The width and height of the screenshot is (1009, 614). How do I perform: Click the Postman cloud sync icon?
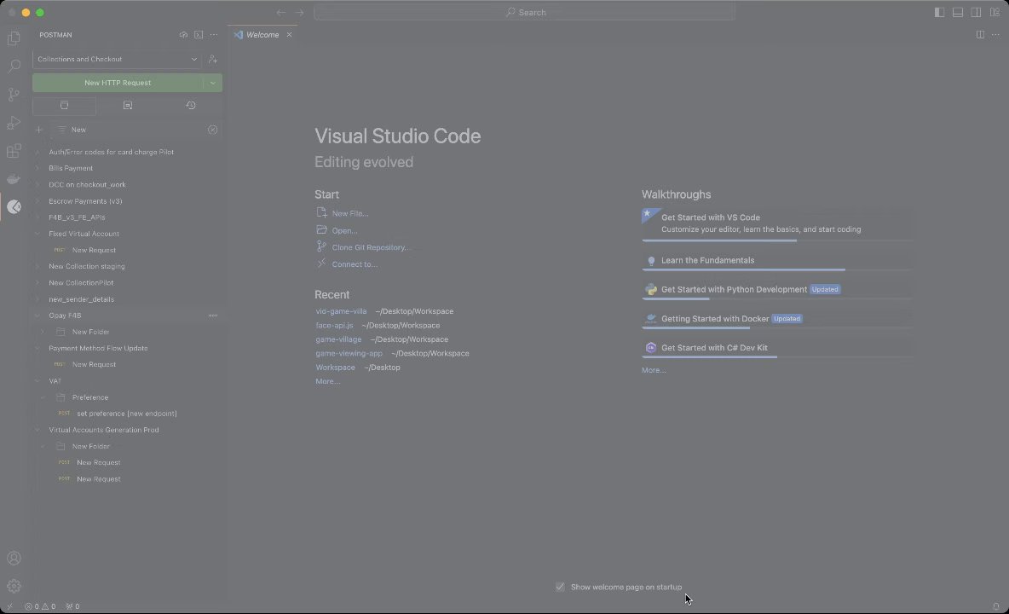[x=183, y=35]
